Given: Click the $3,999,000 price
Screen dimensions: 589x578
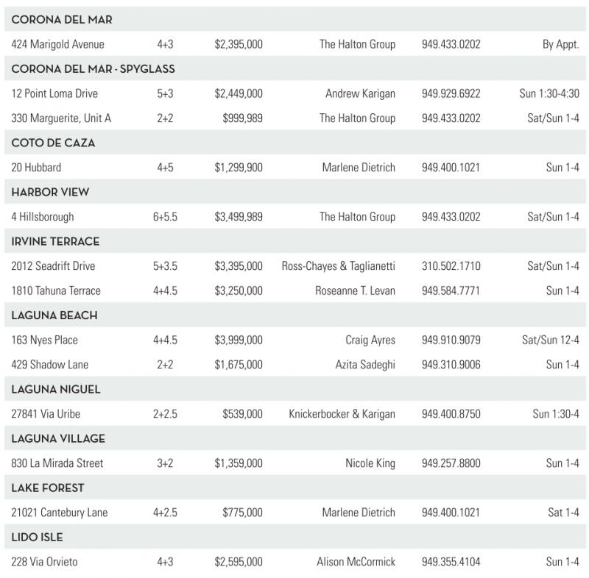Looking at the screenshot, I should (x=238, y=340).
